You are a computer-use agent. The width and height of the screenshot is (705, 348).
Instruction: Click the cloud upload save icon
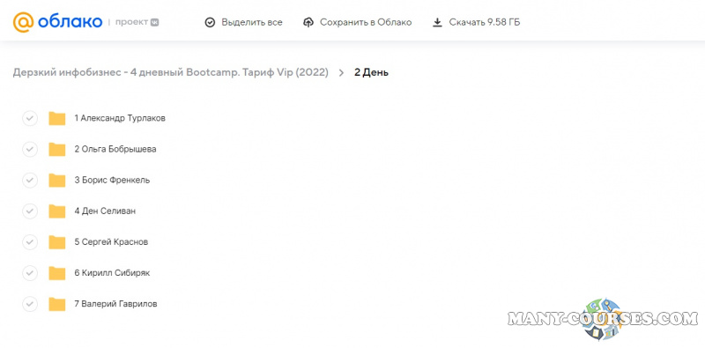308,23
